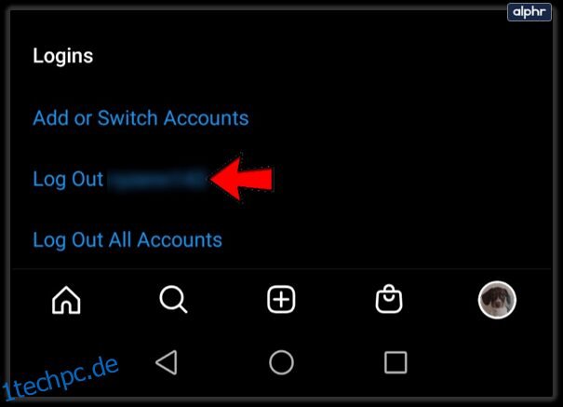The height and width of the screenshot is (407, 563).
Task: Click the red arrow pointing at Log Out
Action: (242, 179)
